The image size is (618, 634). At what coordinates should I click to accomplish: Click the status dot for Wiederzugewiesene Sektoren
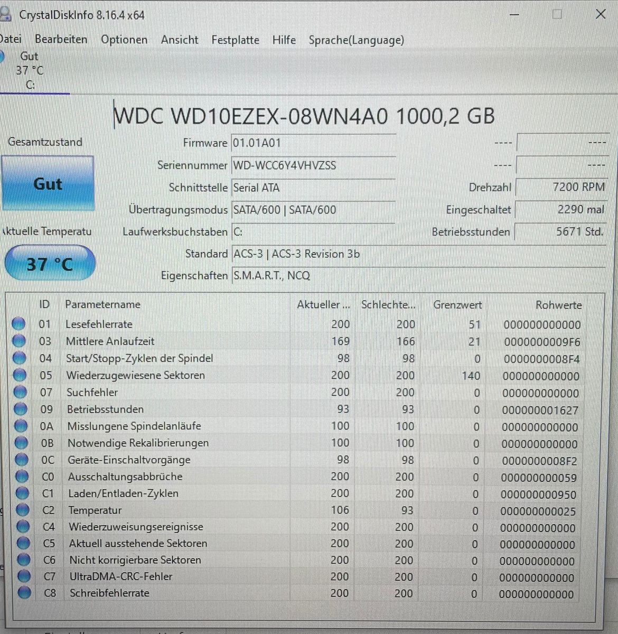pyautogui.click(x=20, y=375)
